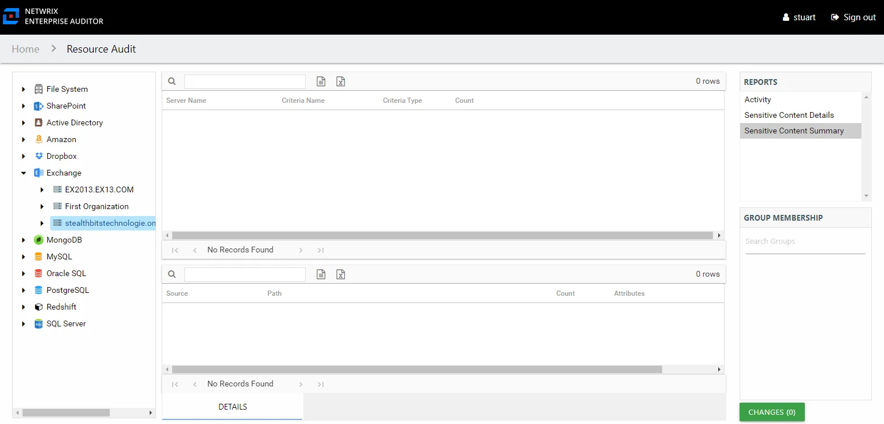Export top grid to Excel icon
The image size is (884, 424).
(341, 81)
